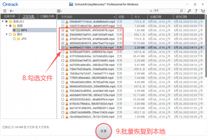This screenshot has height=140, width=207.
Task: Sort by the 创建日期 column header
Action: (160, 17)
